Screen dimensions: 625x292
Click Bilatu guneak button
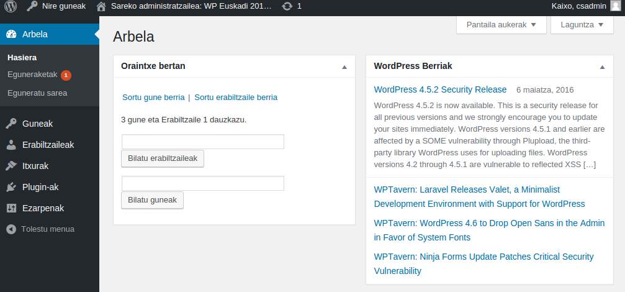[x=152, y=200]
